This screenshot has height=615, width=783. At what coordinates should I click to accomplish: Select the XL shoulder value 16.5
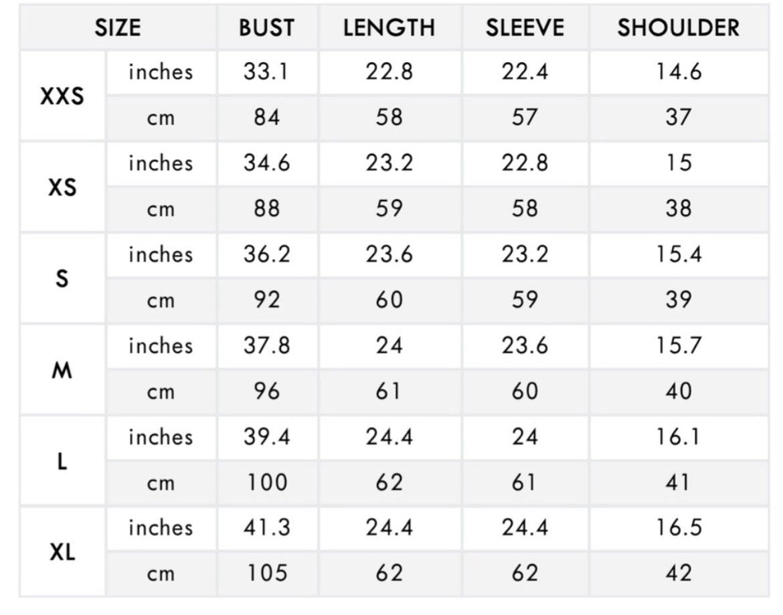679,527
